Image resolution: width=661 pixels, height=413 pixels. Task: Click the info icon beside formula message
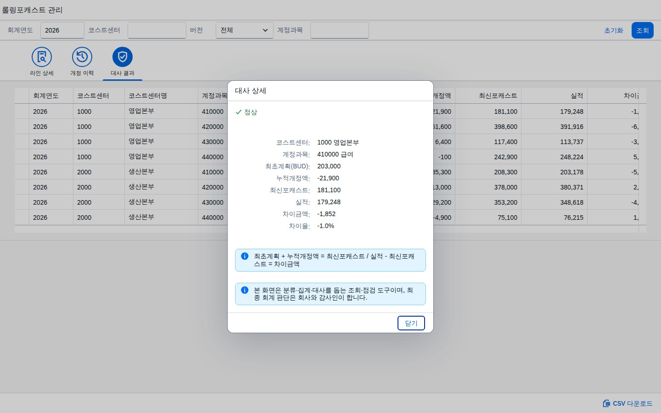tap(245, 256)
